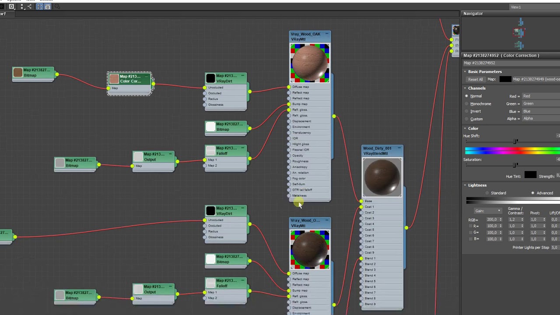Select the Custom channel radio button
This screenshot has height=315, width=560.
tap(466, 119)
